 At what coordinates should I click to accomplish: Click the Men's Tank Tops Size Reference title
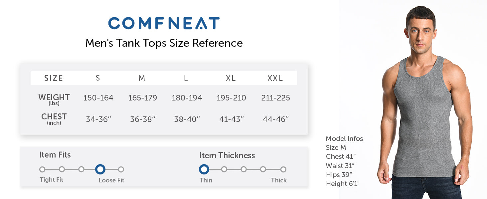coord(164,43)
